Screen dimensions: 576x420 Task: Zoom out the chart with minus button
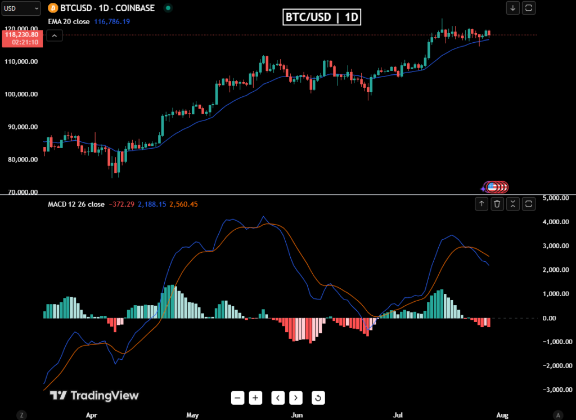[x=238, y=398]
